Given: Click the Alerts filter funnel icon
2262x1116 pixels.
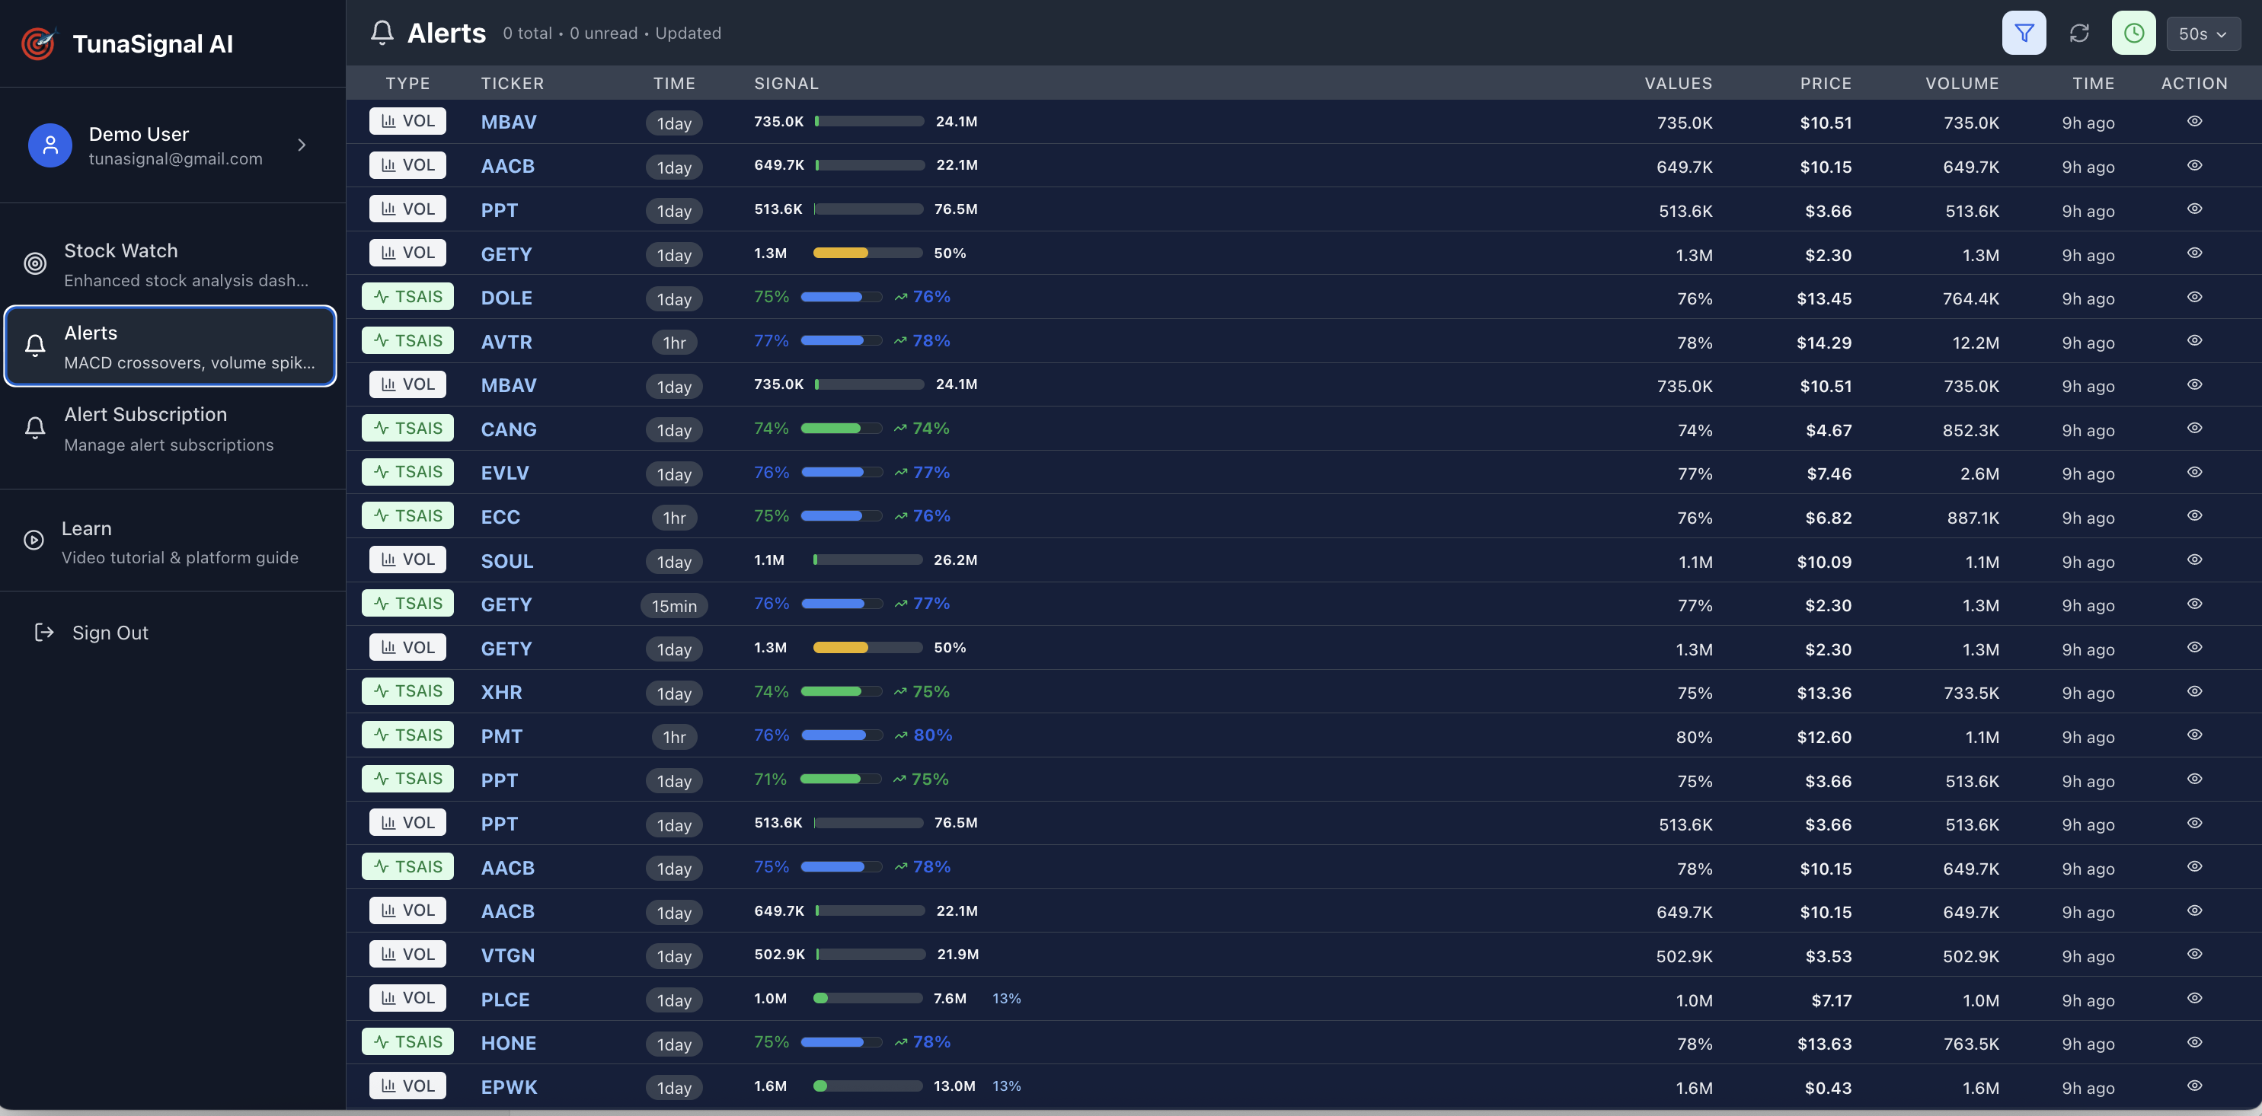Looking at the screenshot, I should [x=2023, y=33].
